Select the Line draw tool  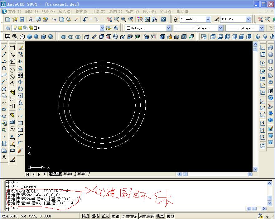[x=4, y=48]
